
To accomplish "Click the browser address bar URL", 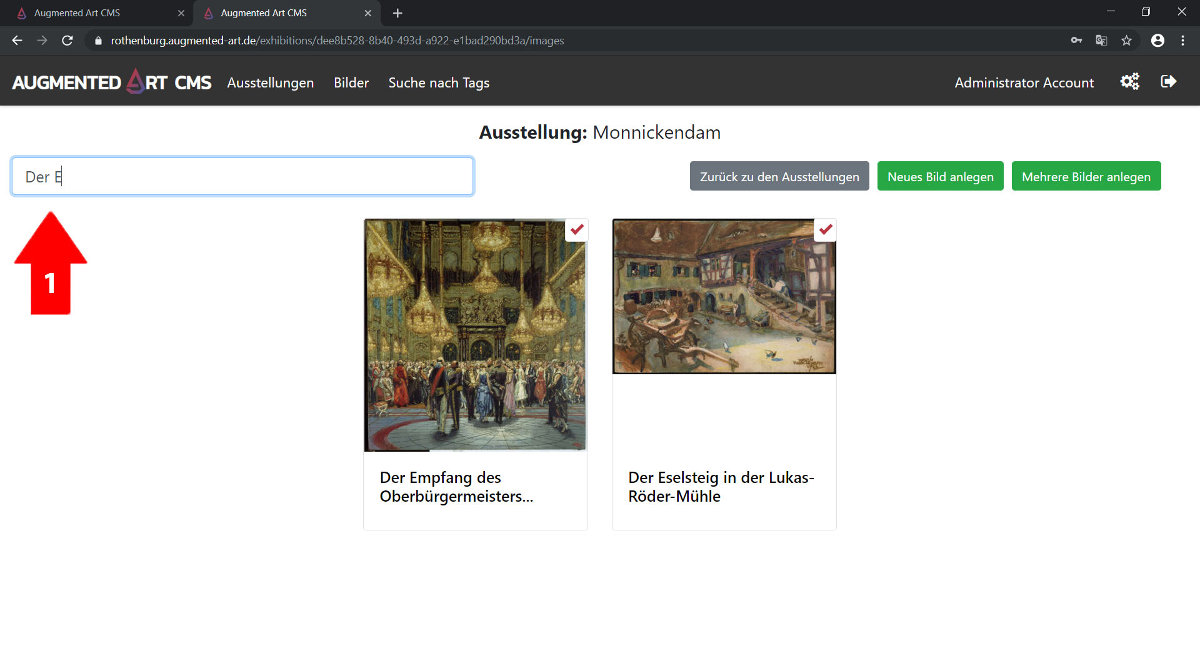I will 337,41.
